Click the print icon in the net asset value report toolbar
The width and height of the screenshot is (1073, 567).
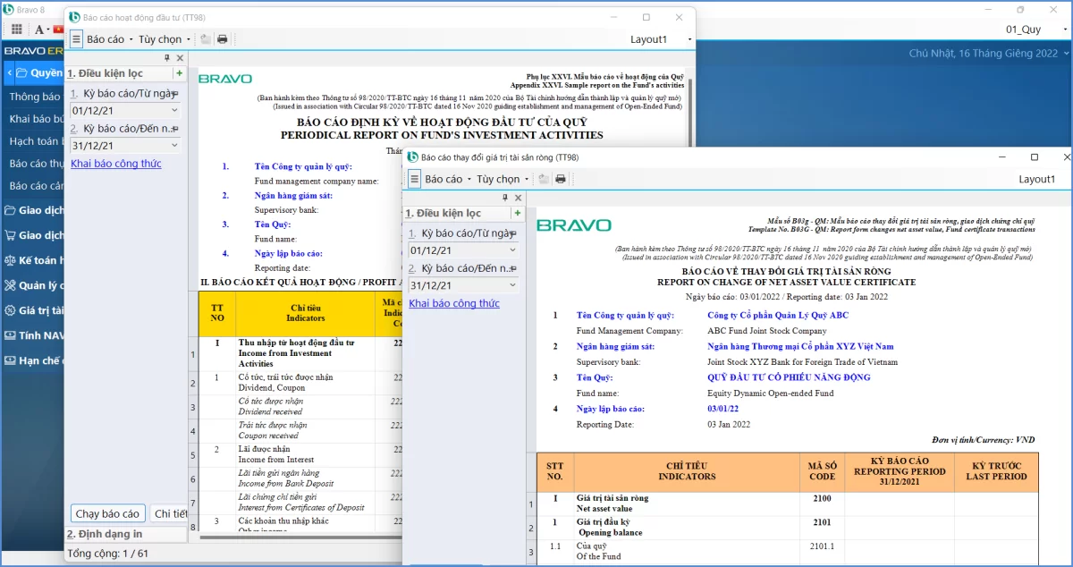pyautogui.click(x=561, y=179)
